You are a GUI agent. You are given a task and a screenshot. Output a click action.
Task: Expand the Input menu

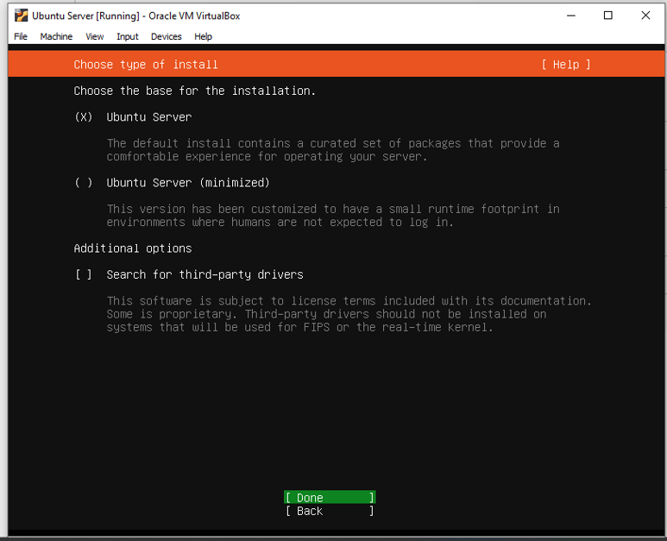coord(127,36)
